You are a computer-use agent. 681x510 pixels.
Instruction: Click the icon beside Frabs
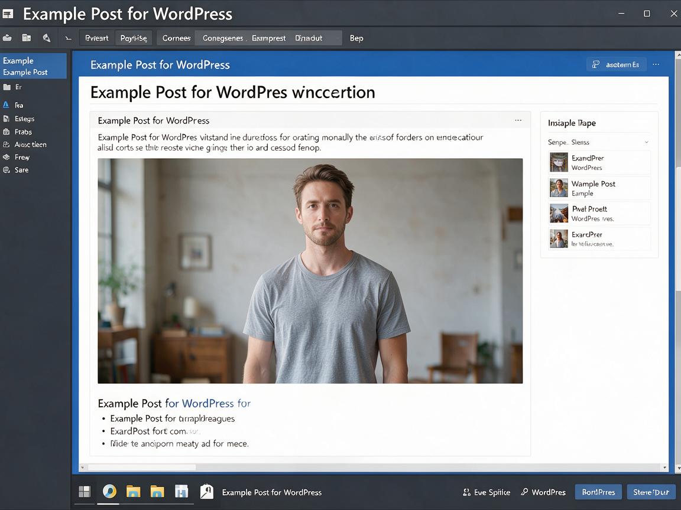coord(6,132)
